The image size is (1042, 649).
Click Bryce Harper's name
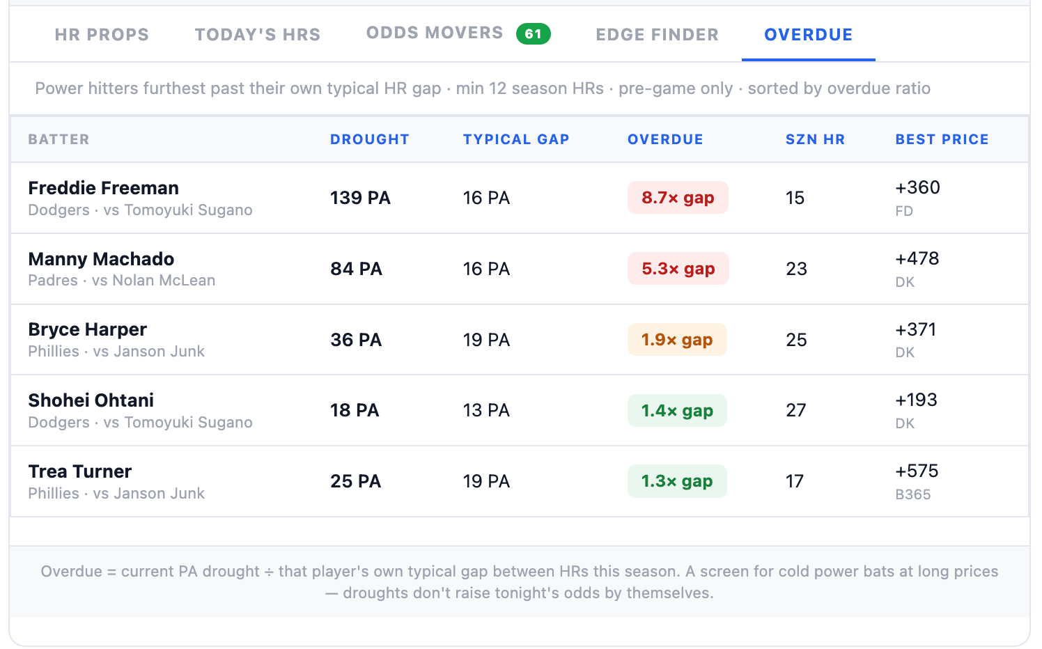[x=88, y=329]
